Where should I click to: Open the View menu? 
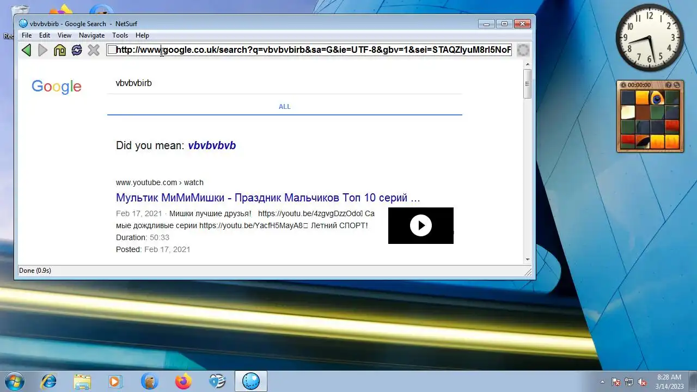click(x=64, y=35)
